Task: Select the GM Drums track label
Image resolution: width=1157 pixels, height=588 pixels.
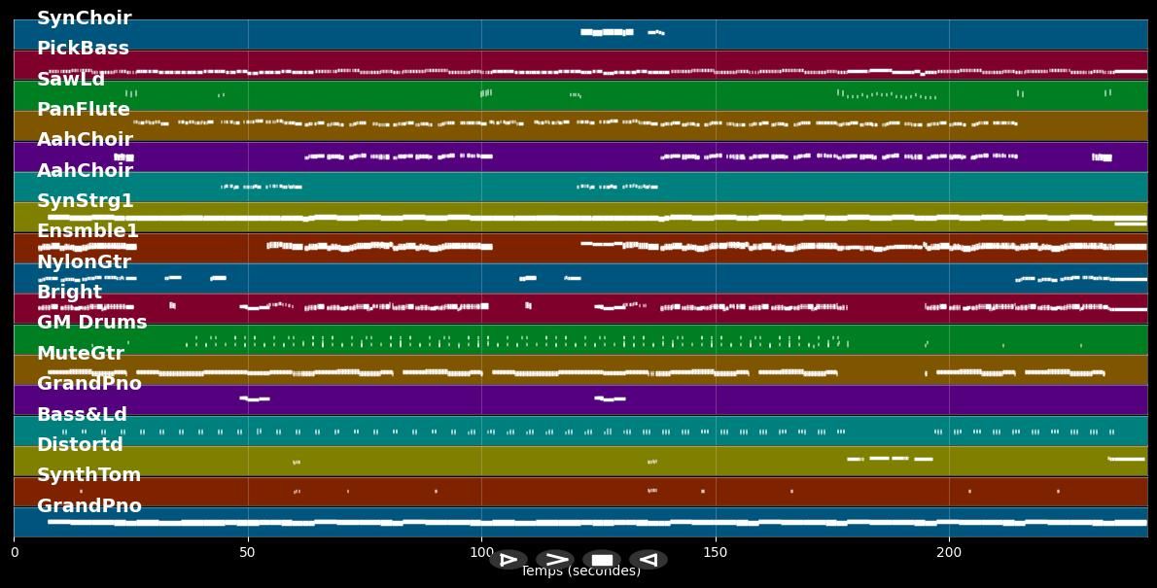Action: click(x=91, y=323)
